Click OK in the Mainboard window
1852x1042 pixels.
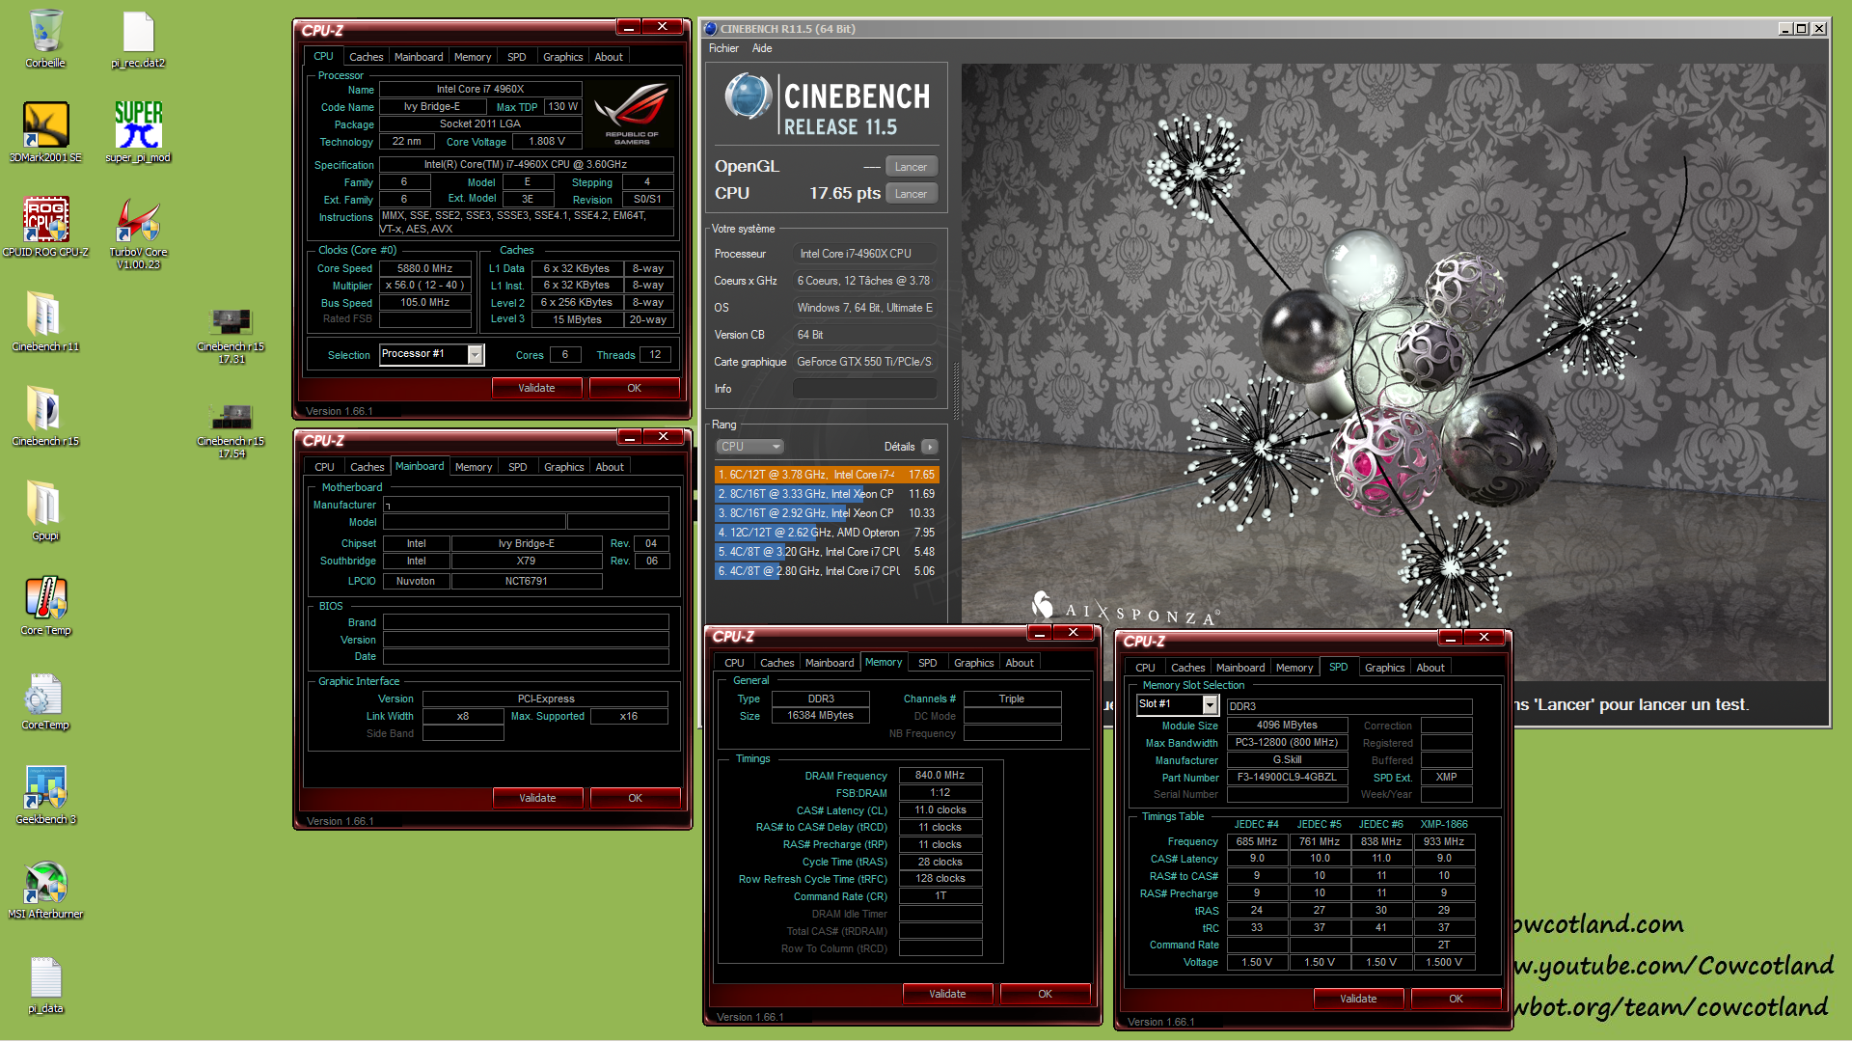pos(635,798)
